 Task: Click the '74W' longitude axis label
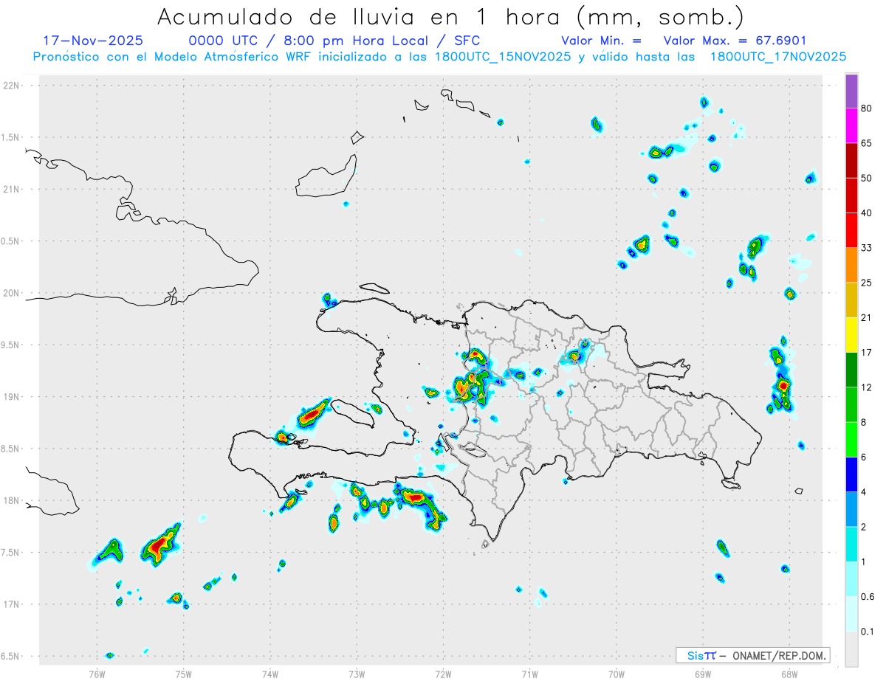(270, 674)
